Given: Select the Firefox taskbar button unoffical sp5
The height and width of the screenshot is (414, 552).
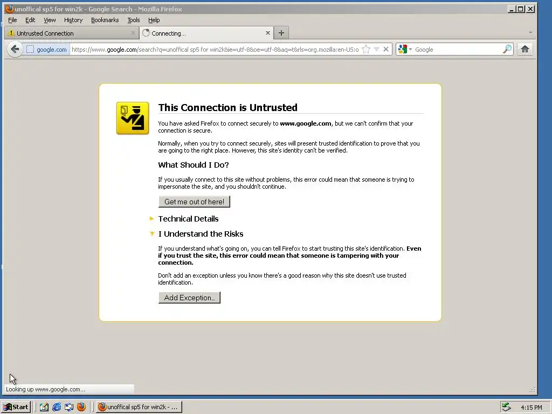Looking at the screenshot, I should pyautogui.click(x=139, y=407).
